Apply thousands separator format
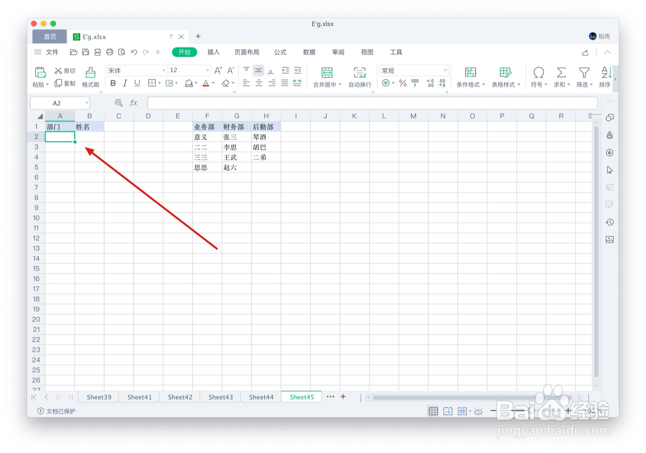This screenshot has height=453, width=646. [415, 83]
